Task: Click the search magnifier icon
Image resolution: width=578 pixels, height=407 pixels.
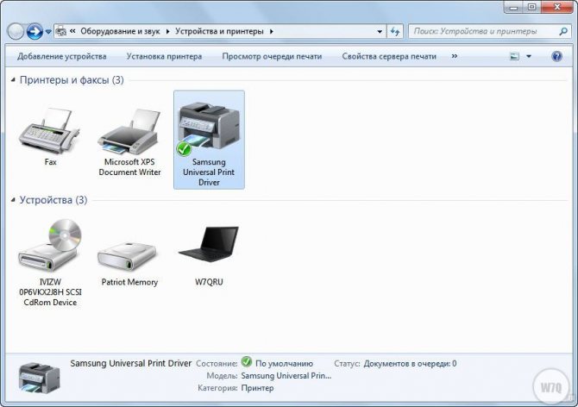Action: [x=563, y=31]
